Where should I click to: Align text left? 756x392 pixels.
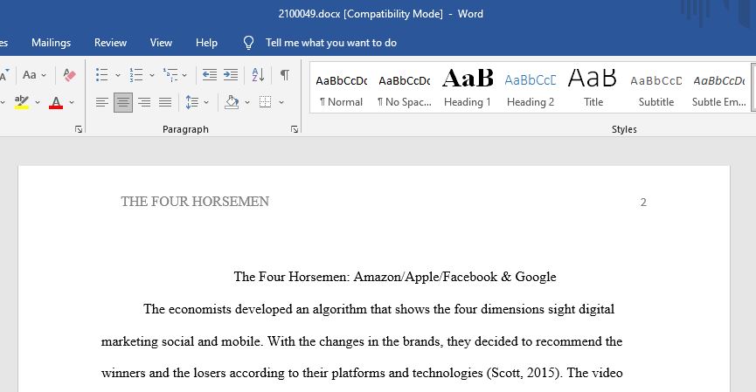101,102
